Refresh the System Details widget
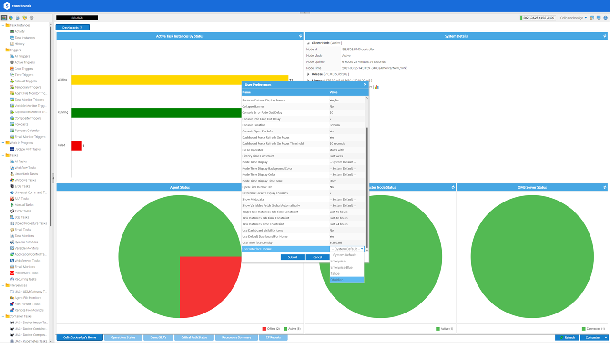 pos(605,36)
